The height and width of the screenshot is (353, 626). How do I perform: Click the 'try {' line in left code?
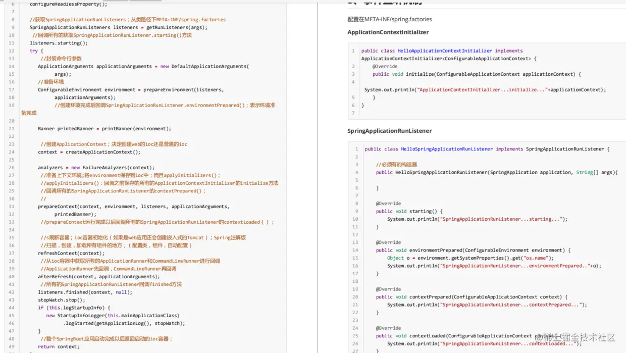pyautogui.click(x=36, y=51)
